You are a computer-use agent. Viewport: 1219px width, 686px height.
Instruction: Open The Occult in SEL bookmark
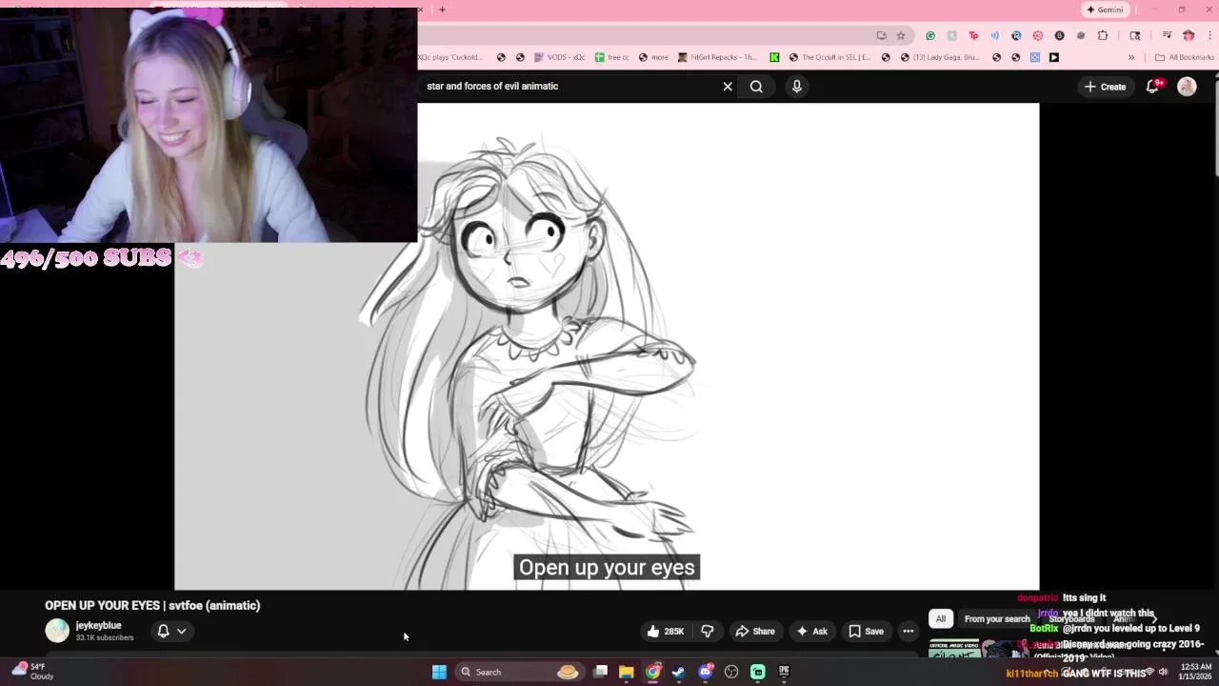[x=829, y=57]
